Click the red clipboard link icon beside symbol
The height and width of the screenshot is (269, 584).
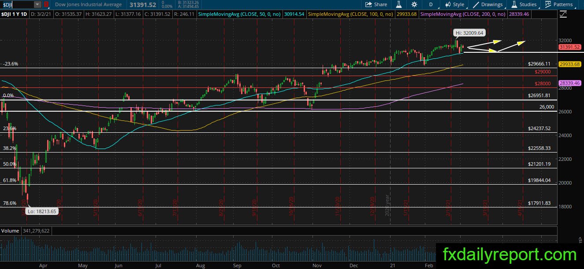(46, 4)
